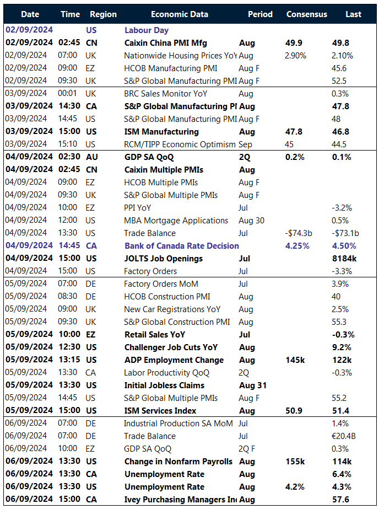The height and width of the screenshot is (509, 379).
Task: Select the MBA Mortgage Applications entry
Action: tap(176, 221)
